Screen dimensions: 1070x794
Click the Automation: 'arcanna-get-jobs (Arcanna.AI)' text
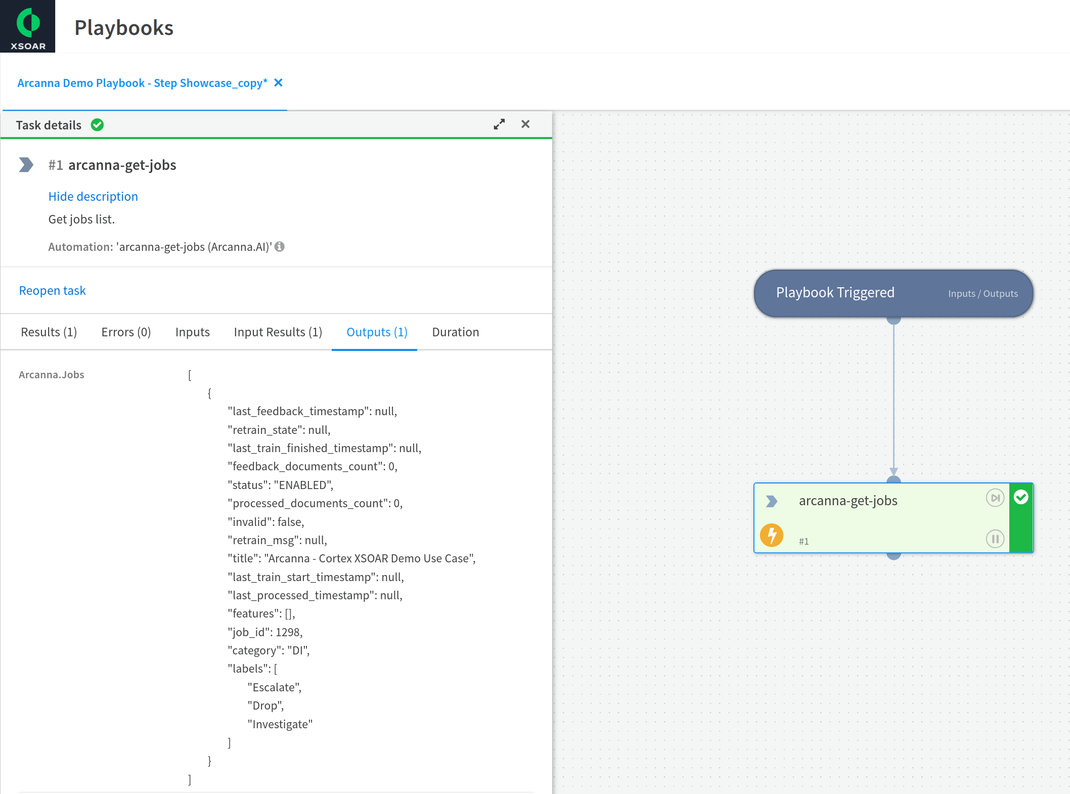[x=160, y=247]
